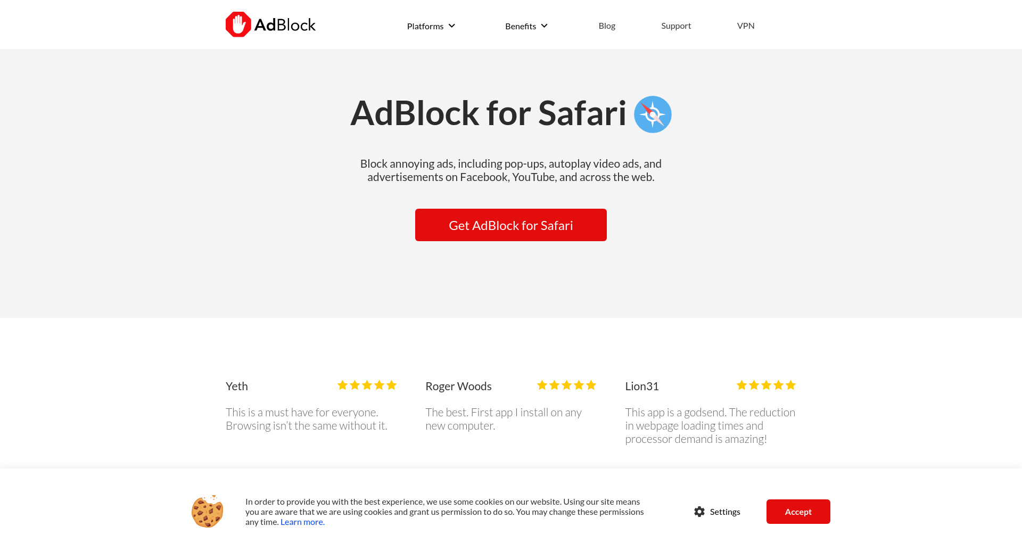Click the chevron next to Platforms
Viewport: 1022px width, 559px height.
pos(452,26)
